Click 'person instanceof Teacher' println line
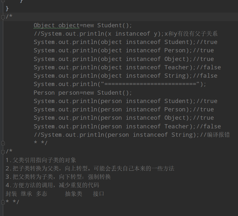Screen dimensions: 238x216 [127, 126]
